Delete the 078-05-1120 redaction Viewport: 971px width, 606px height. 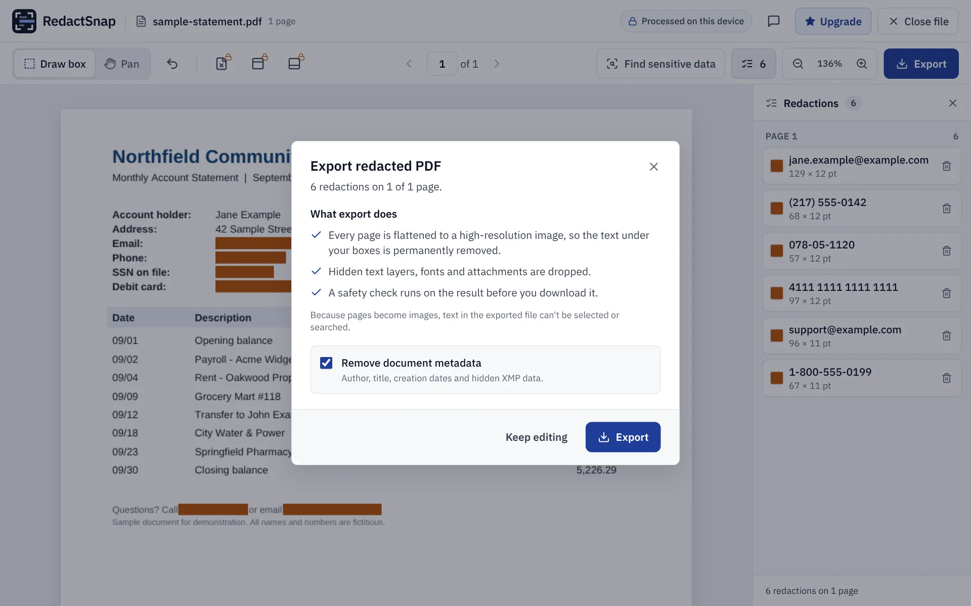coord(947,251)
